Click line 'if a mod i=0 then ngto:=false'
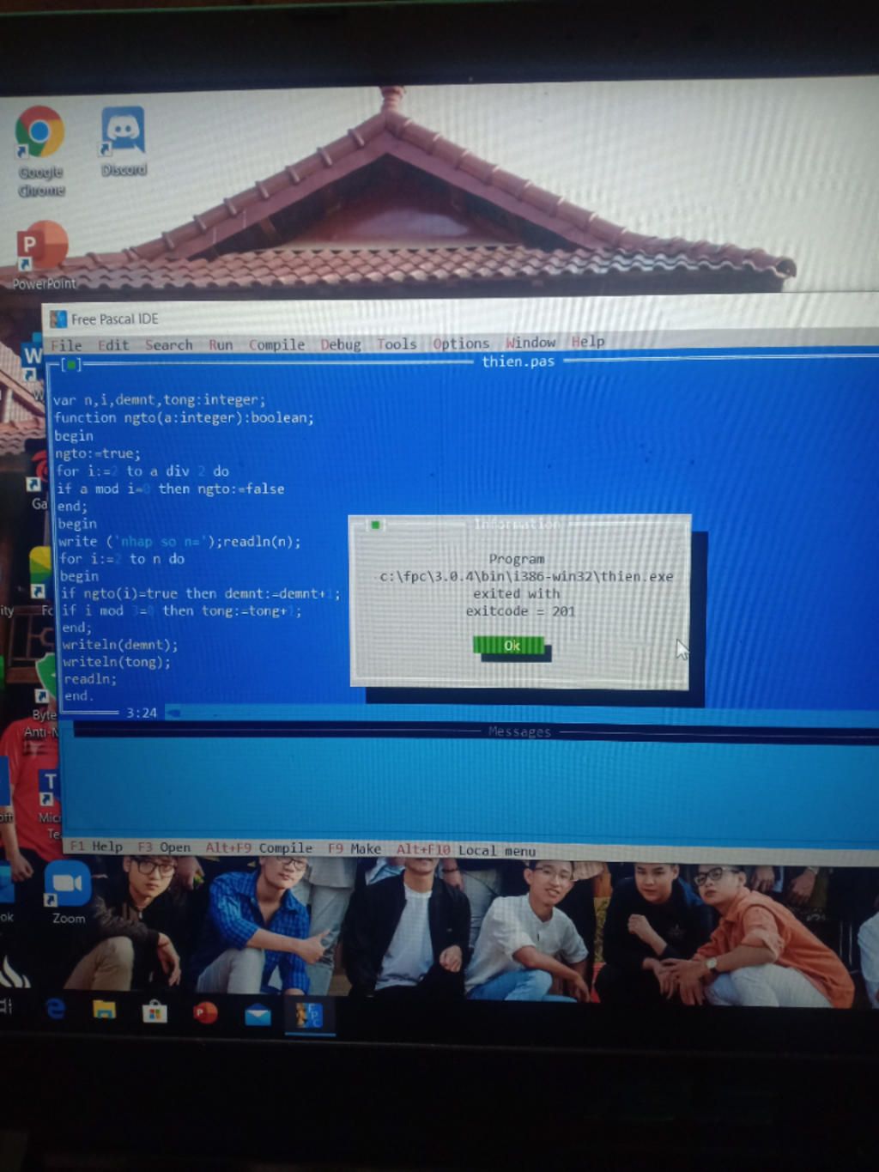 coord(170,489)
